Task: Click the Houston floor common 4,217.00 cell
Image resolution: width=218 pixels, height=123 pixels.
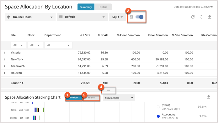Action: (x=162, y=73)
